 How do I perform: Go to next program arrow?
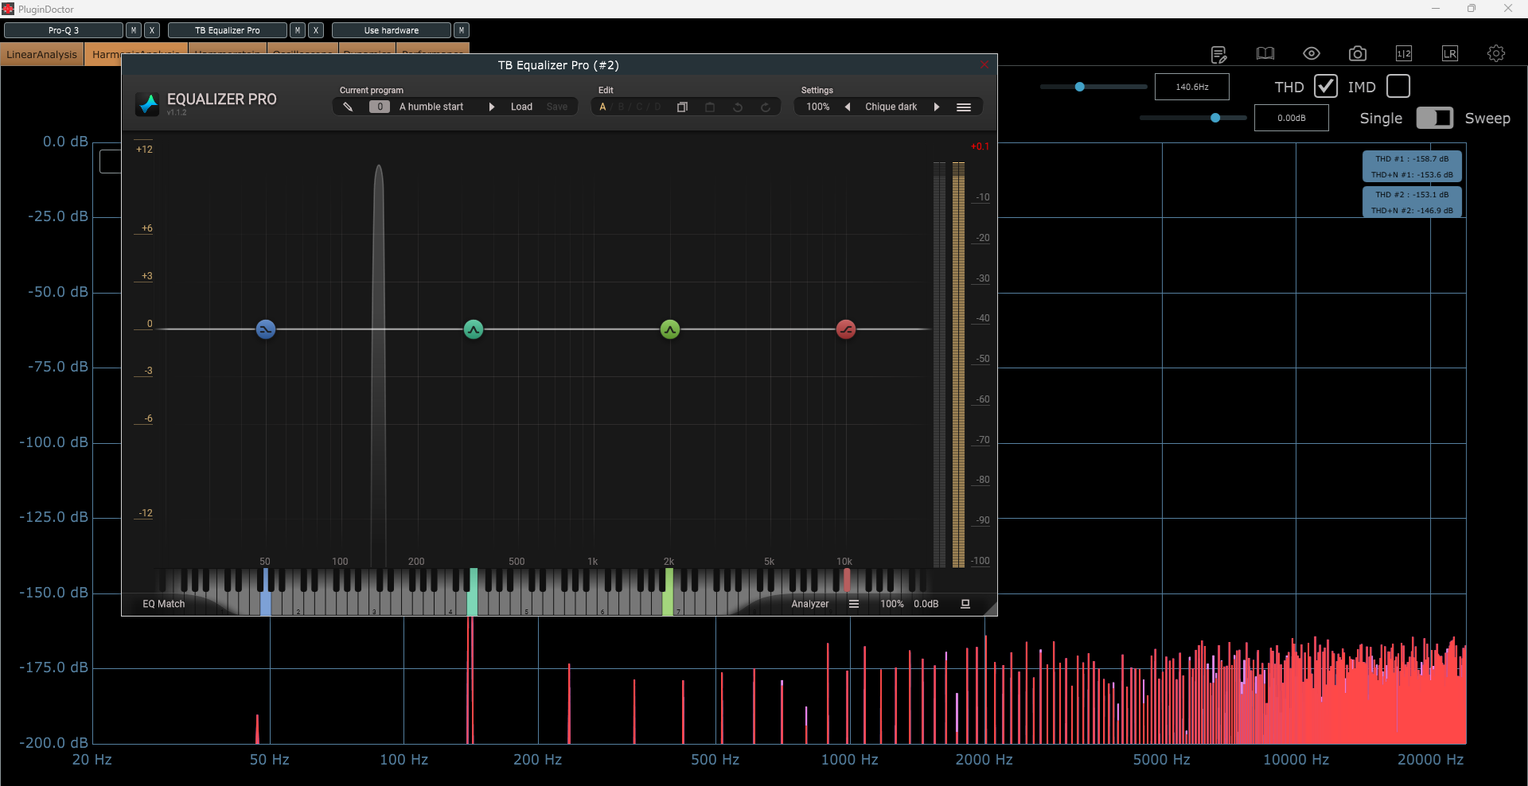(492, 107)
